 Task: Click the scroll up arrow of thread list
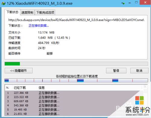click(x=145, y=87)
